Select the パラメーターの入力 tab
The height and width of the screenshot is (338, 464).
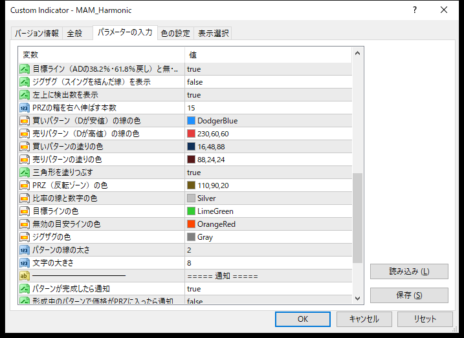(125, 32)
